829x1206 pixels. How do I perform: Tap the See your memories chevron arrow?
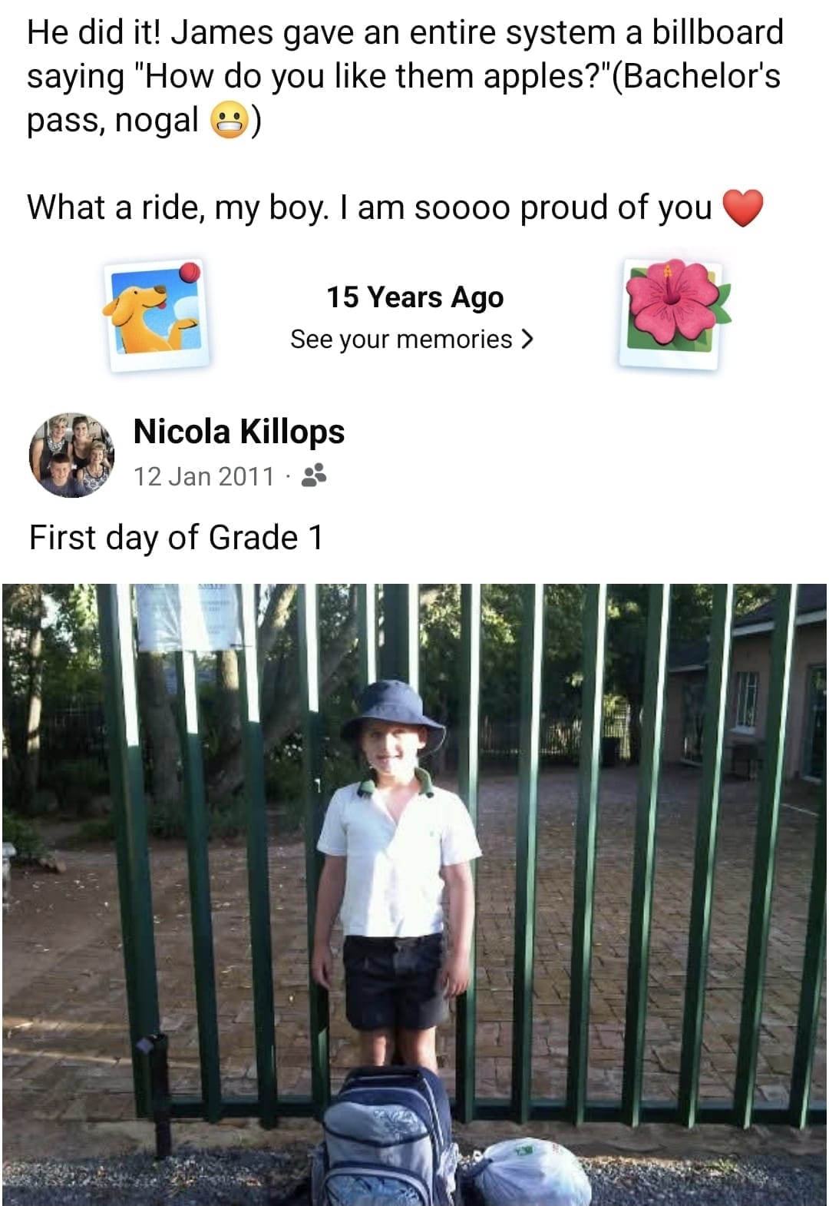pos(527,339)
